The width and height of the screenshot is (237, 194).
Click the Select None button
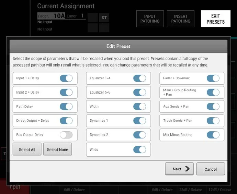coord(57,149)
